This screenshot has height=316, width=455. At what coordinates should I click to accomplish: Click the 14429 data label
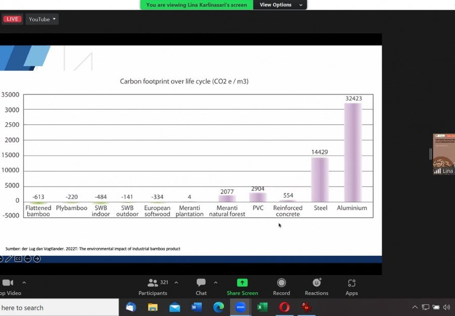tap(320, 152)
